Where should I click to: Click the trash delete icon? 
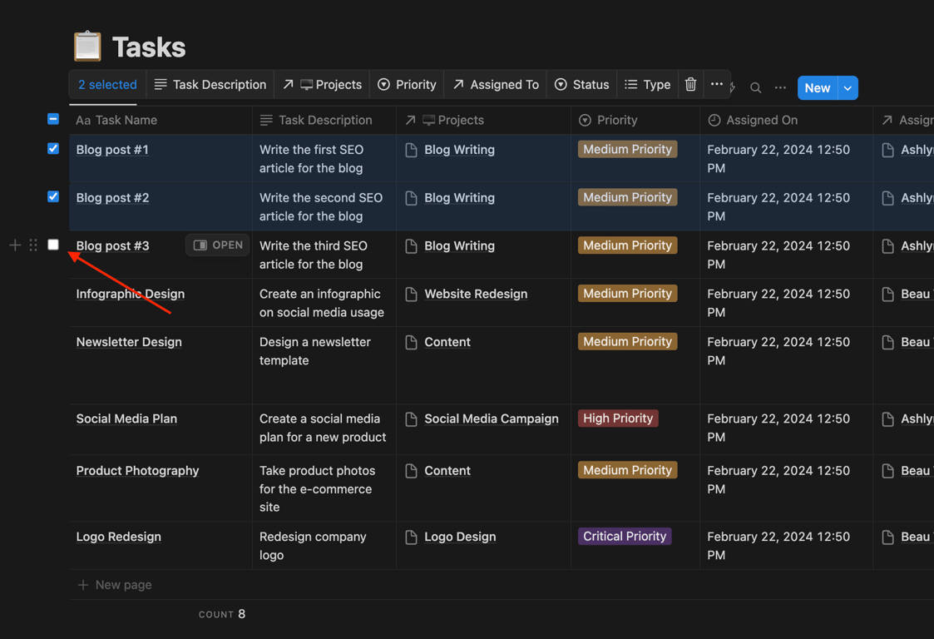click(x=690, y=85)
